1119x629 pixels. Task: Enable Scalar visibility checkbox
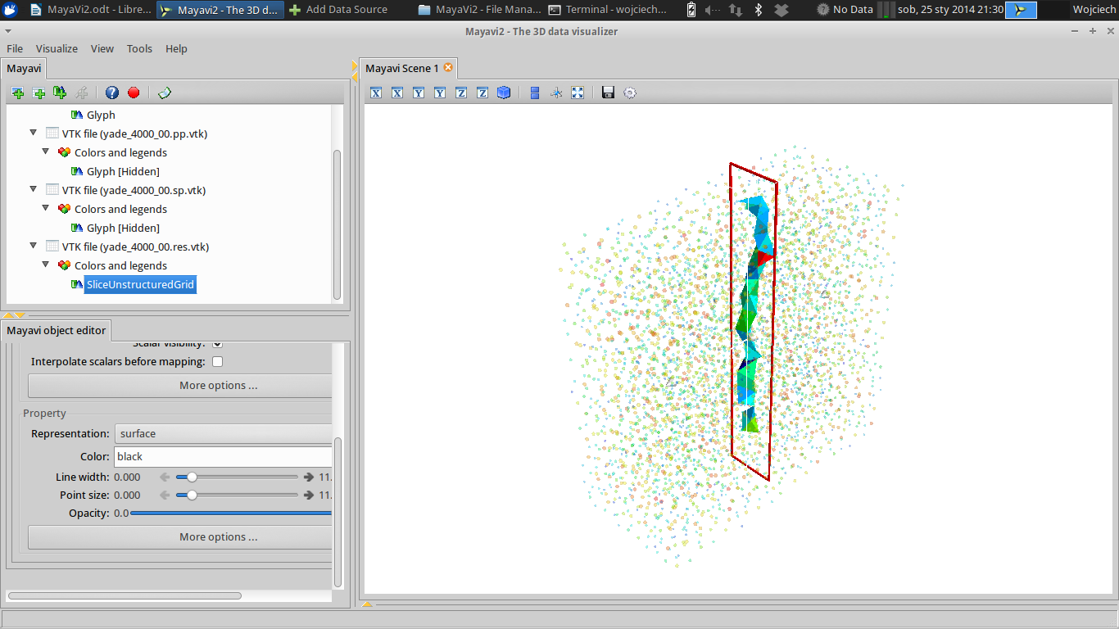pyautogui.click(x=216, y=343)
